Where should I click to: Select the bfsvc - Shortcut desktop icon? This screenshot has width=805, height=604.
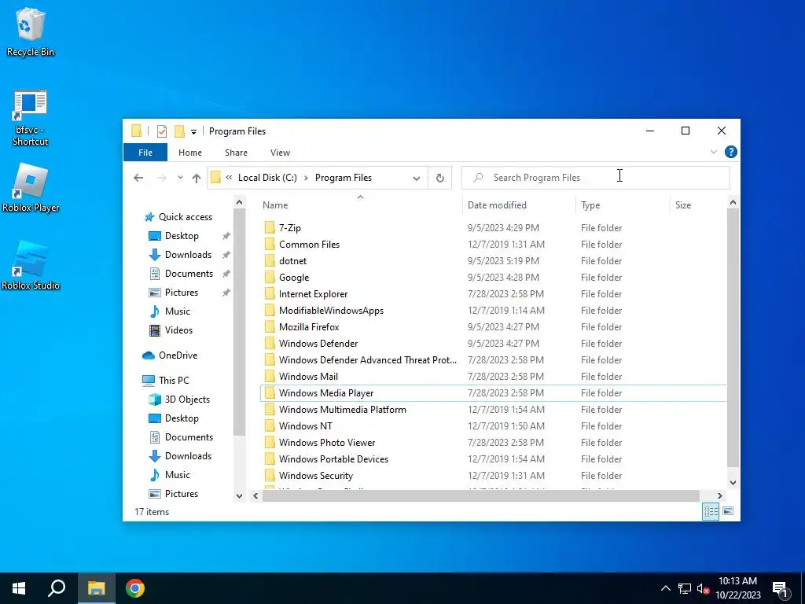(x=31, y=118)
